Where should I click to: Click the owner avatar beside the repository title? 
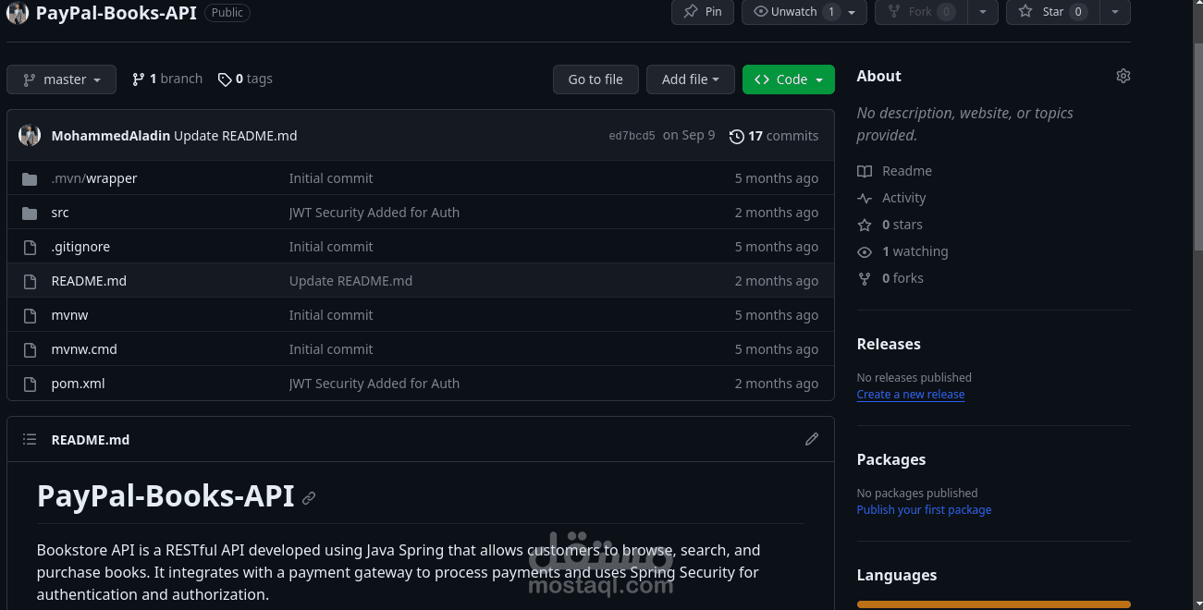[x=18, y=13]
